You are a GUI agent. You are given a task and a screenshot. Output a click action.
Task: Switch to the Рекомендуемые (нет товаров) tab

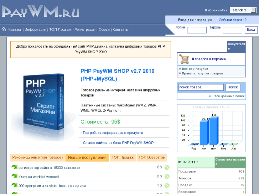point(37,157)
